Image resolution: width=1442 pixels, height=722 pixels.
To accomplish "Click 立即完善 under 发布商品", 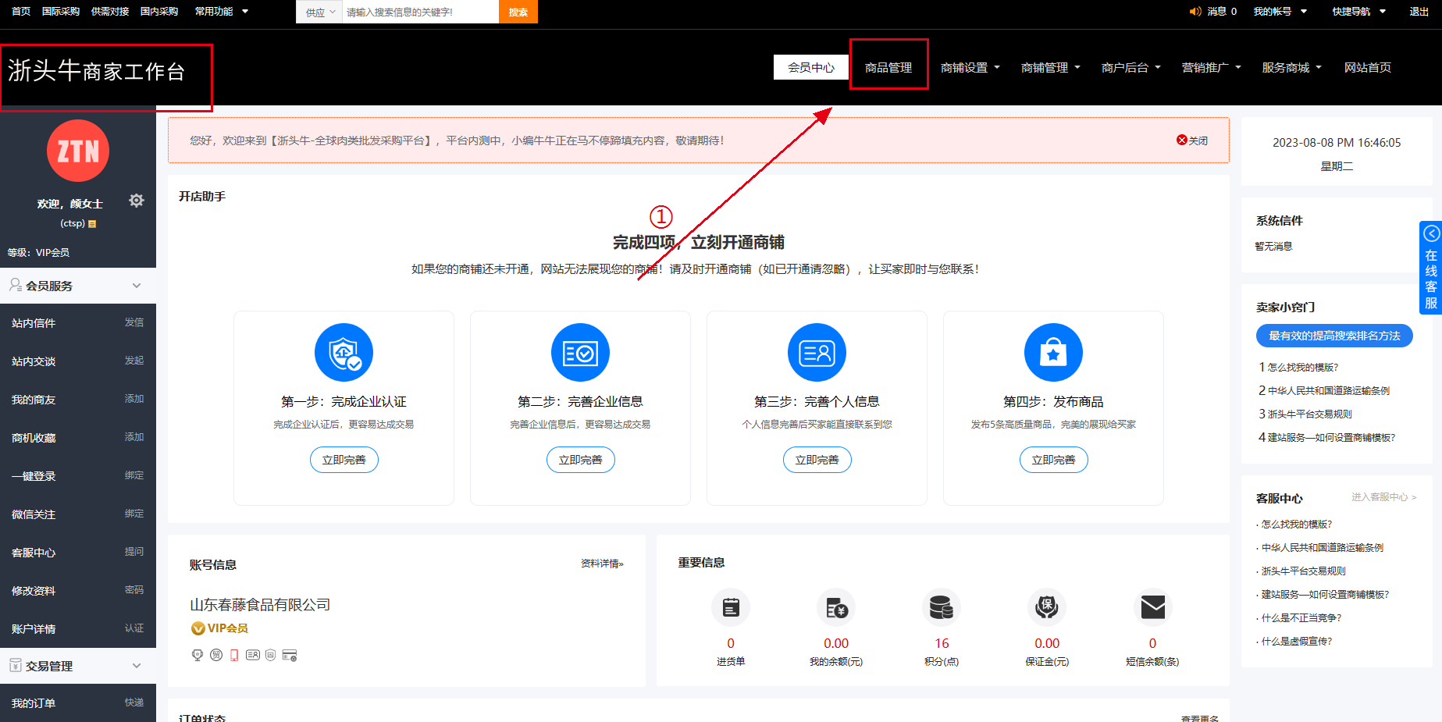I will [x=1054, y=460].
